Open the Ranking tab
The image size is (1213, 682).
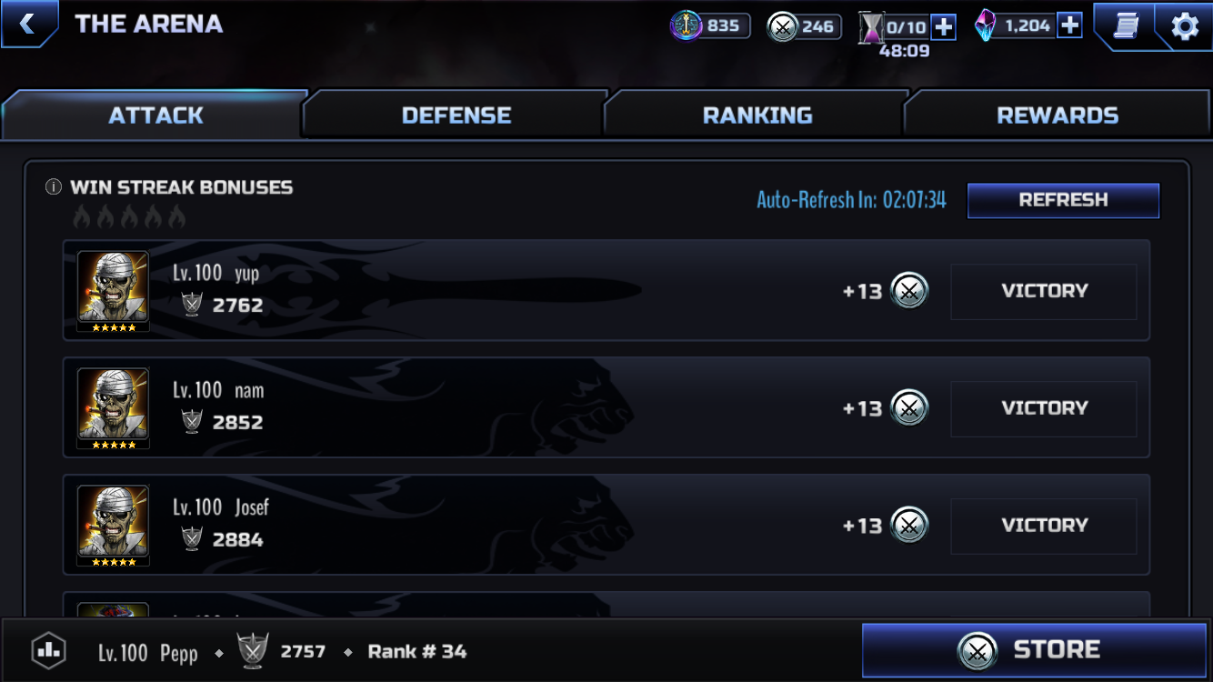[757, 115]
